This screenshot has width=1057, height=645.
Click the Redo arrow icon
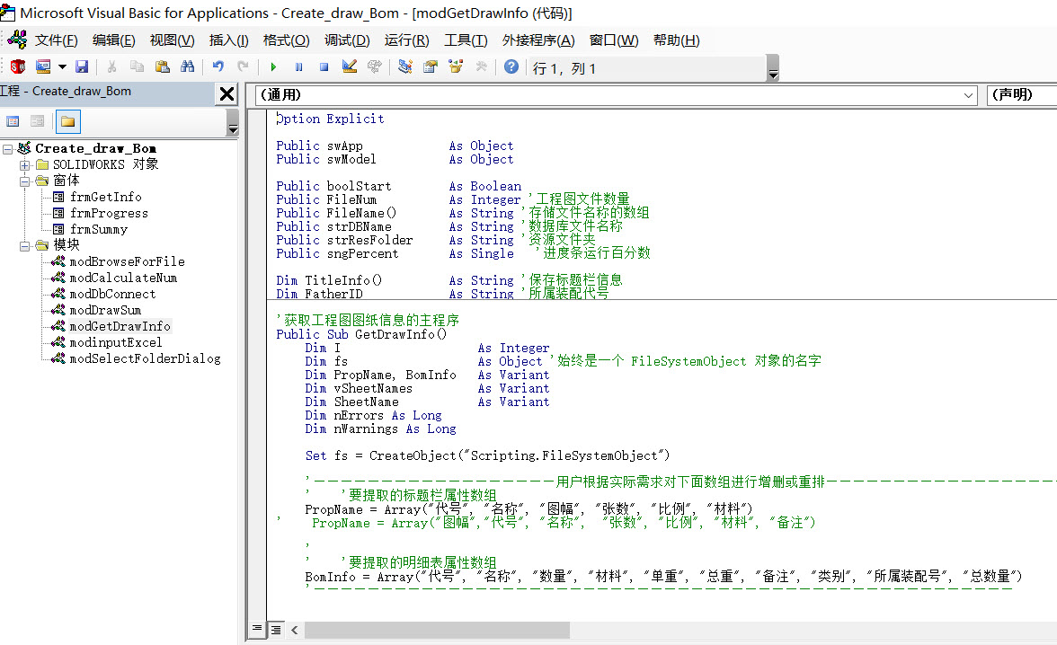[244, 66]
